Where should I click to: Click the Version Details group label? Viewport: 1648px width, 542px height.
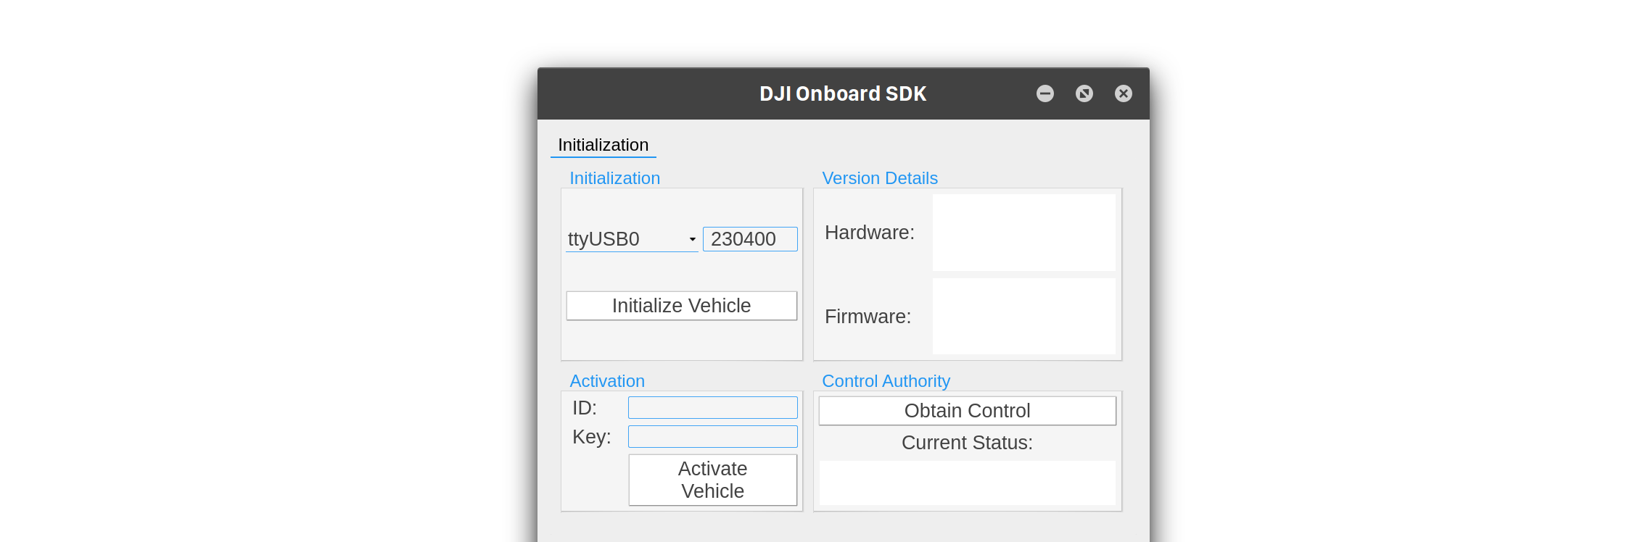(x=880, y=178)
